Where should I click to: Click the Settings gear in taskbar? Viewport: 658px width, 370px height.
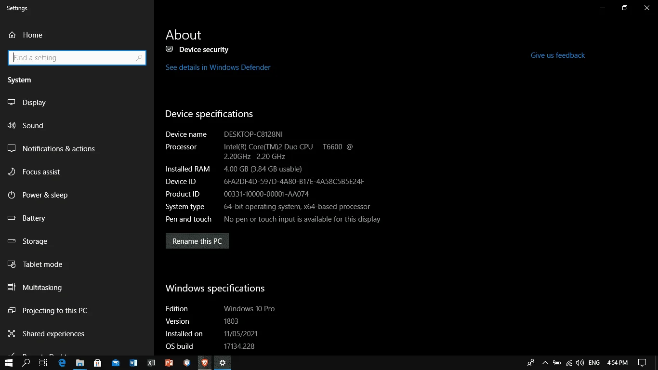(223, 363)
